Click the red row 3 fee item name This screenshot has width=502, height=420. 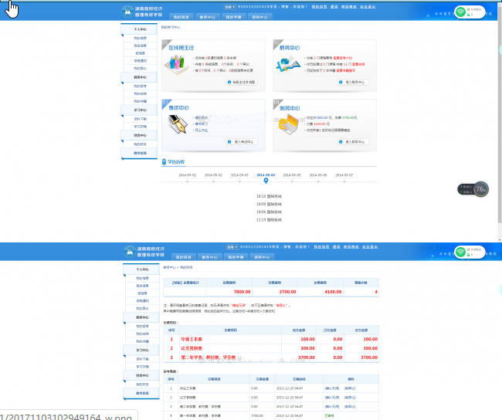pos(209,357)
